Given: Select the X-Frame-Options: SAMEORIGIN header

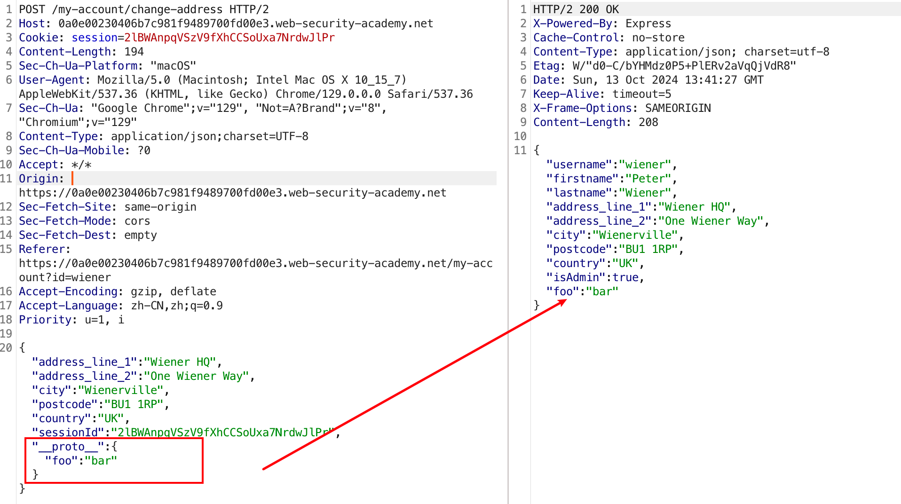Looking at the screenshot, I should pyautogui.click(x=622, y=108).
